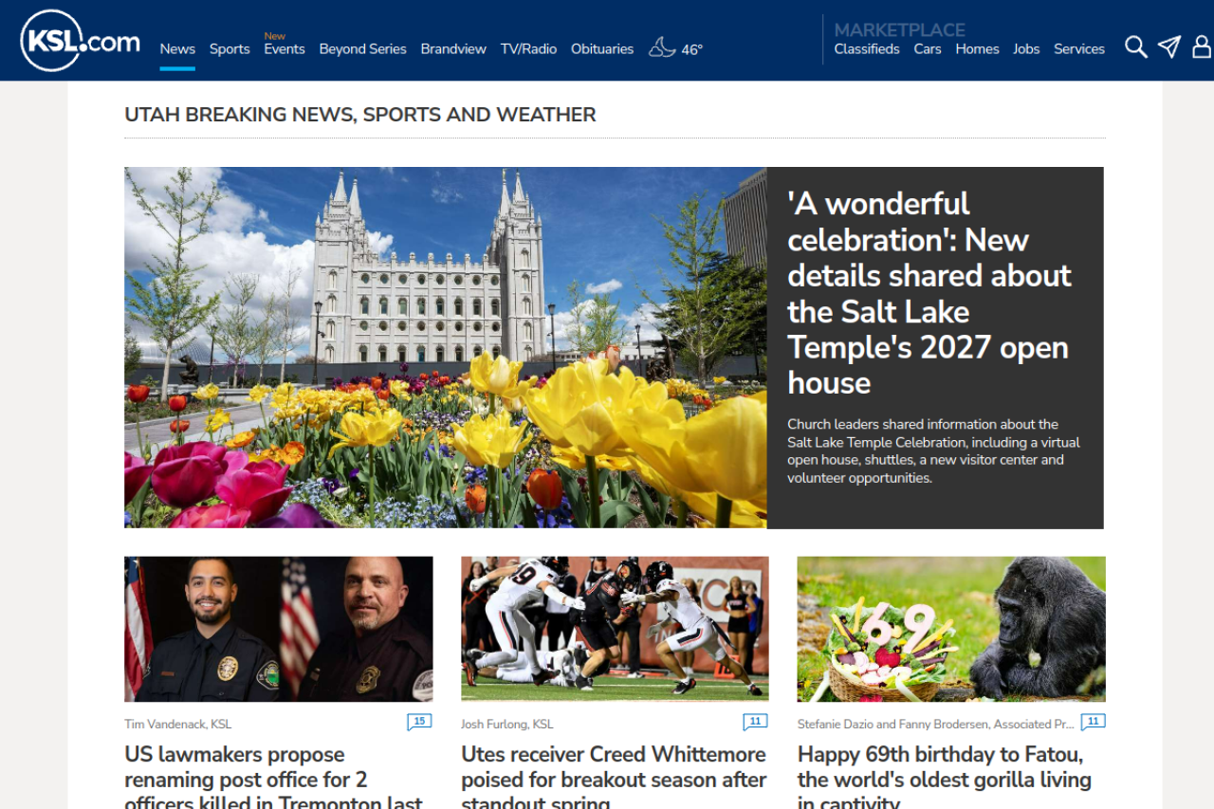Click the weather moon-cloud icon
Screen dimensions: 1214x809
point(662,47)
